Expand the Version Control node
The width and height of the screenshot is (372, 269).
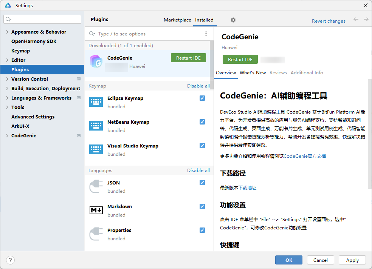pyautogui.click(x=7, y=79)
